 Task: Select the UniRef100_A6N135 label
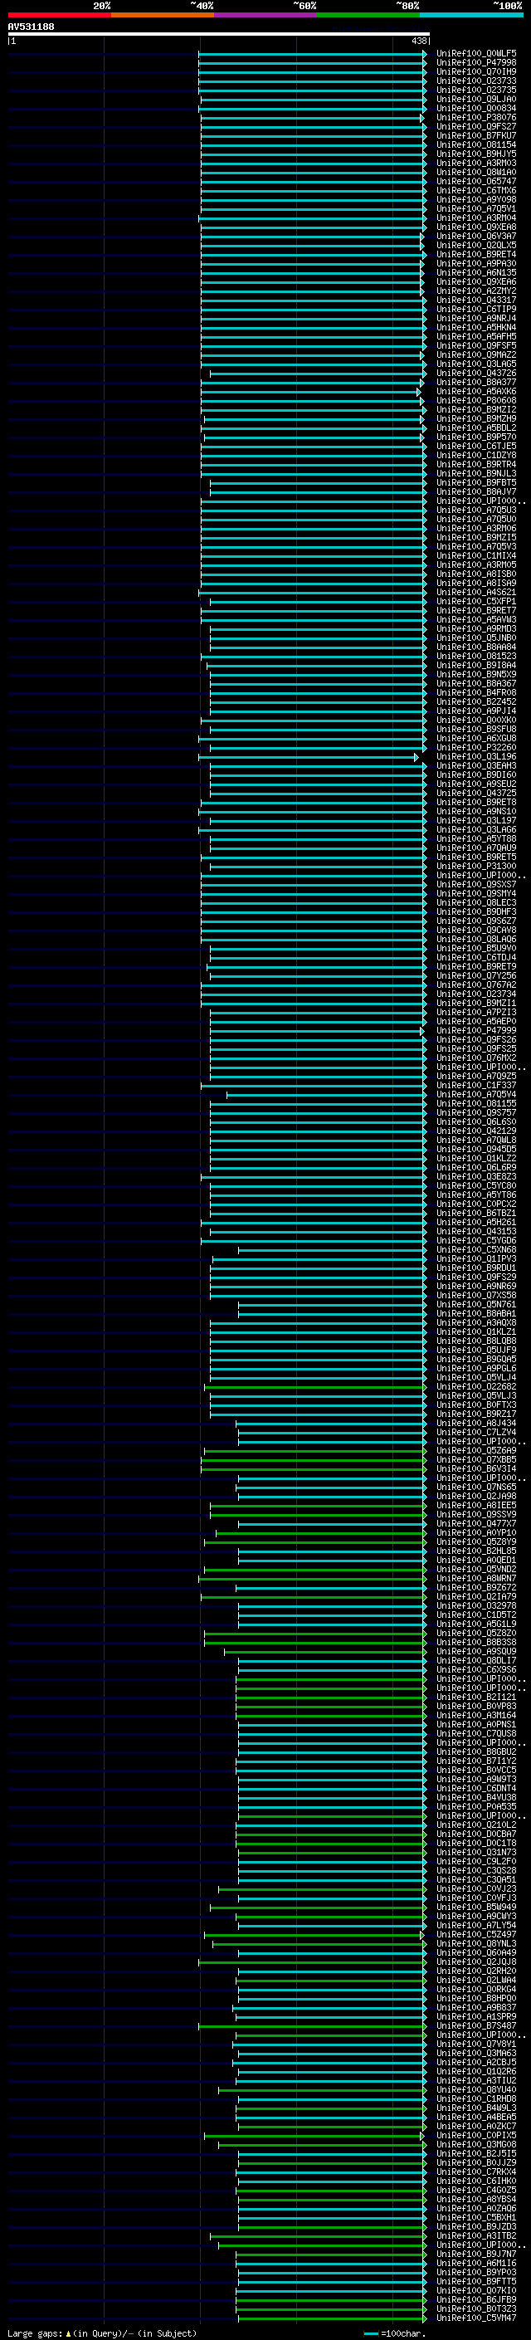click(x=476, y=272)
